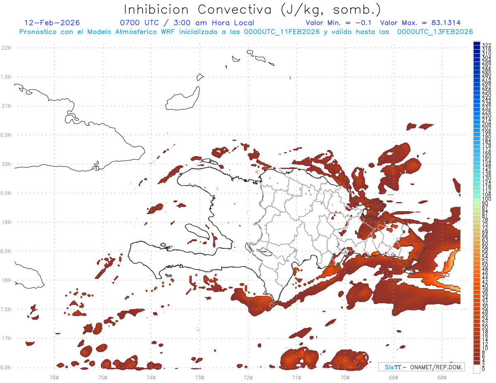Pick the light blue 202 colorbar swatch
The image size is (496, 383).
(x=477, y=128)
